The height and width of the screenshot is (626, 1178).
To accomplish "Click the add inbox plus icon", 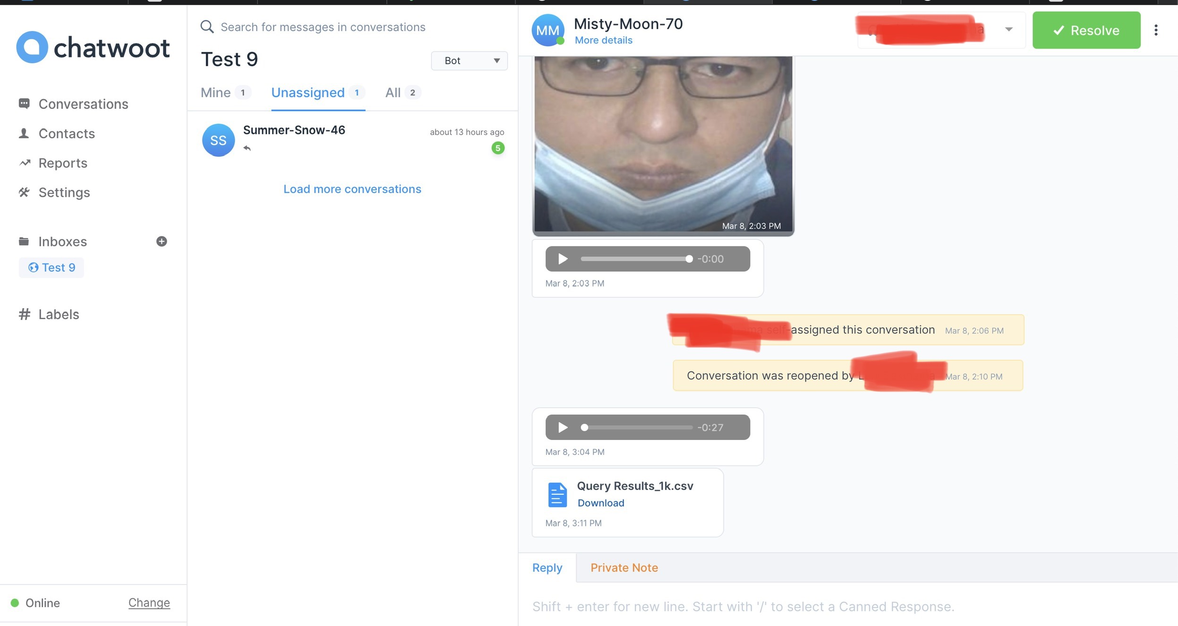I will (162, 241).
